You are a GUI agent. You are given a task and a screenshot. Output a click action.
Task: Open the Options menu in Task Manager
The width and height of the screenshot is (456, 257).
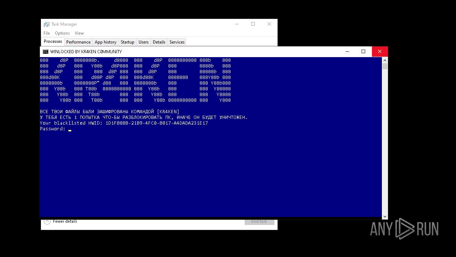[62, 33]
